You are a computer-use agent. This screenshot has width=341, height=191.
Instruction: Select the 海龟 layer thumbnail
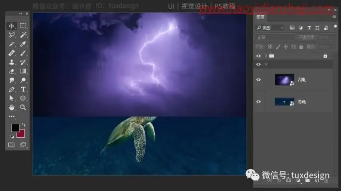click(x=284, y=102)
